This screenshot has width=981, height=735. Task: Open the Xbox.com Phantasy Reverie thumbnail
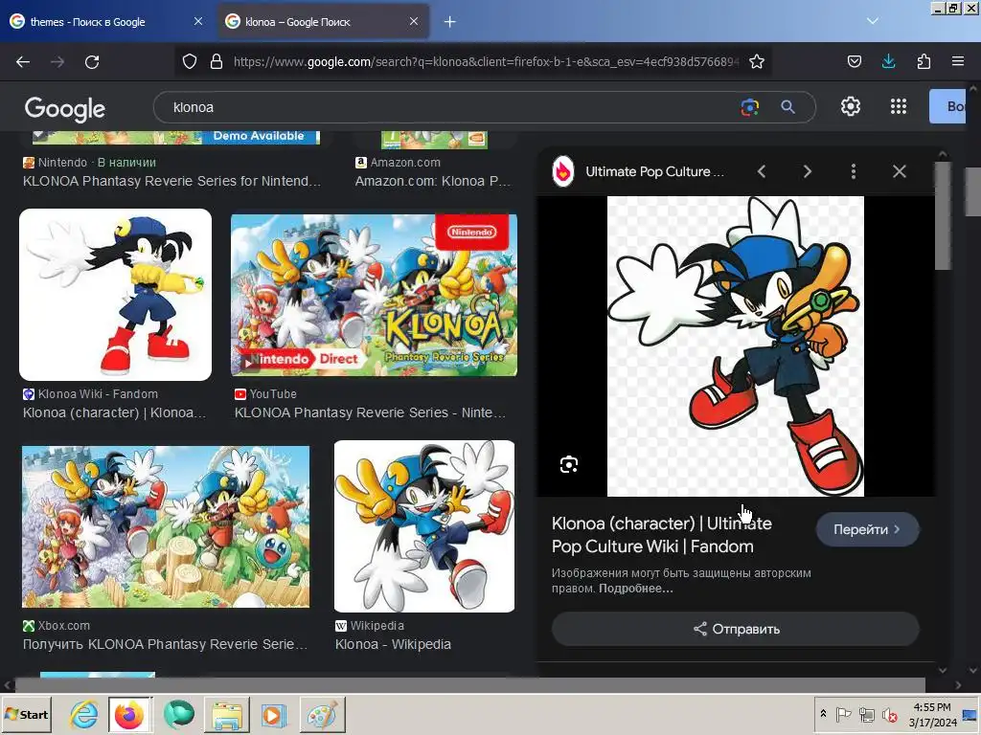click(x=166, y=526)
